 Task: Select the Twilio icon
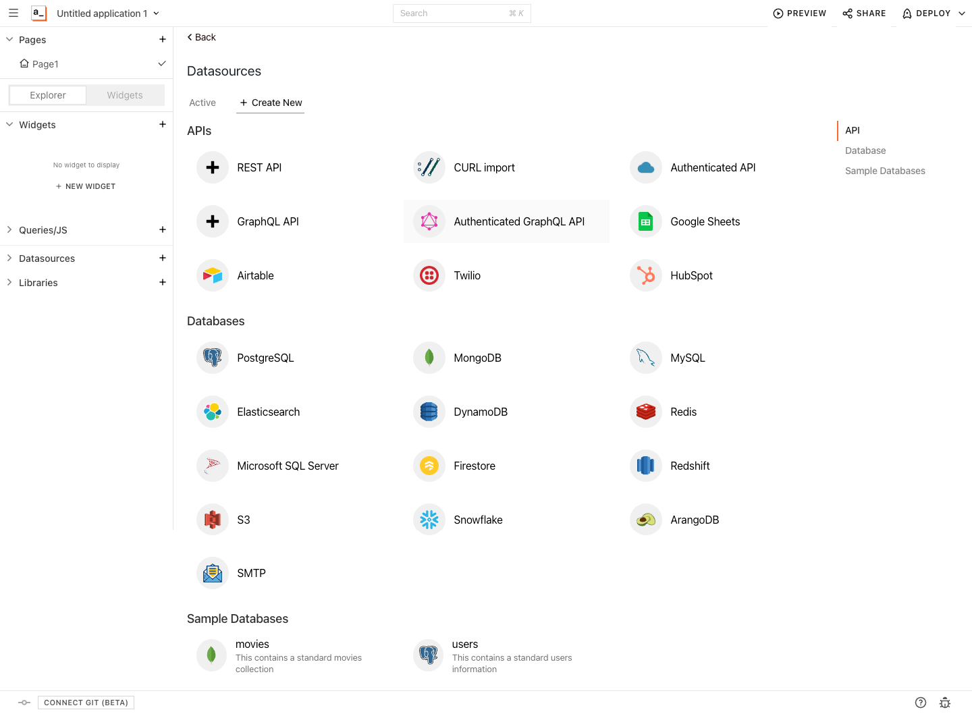429,275
